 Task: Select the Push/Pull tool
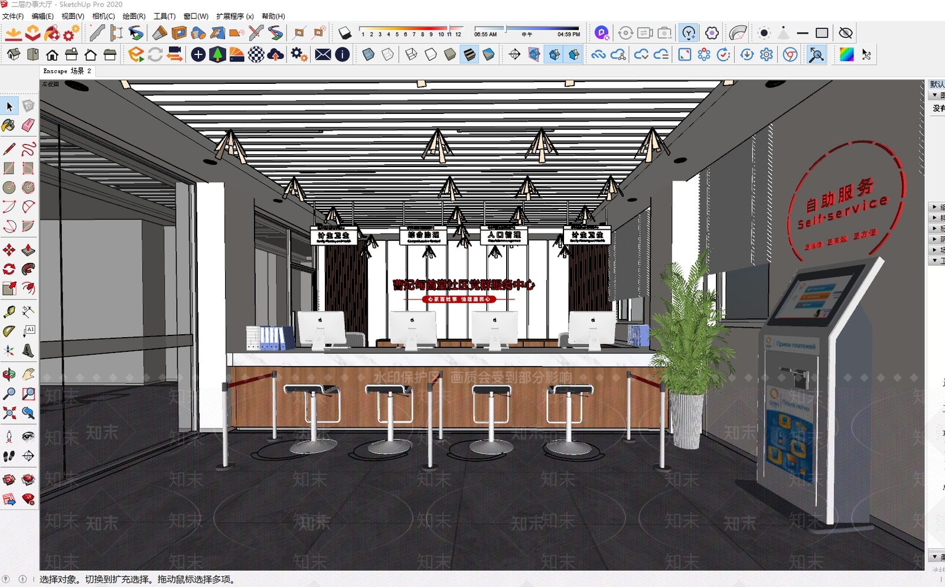point(28,250)
